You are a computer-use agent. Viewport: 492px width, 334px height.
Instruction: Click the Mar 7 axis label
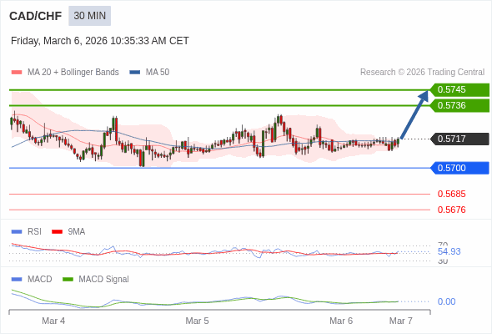[401, 321]
